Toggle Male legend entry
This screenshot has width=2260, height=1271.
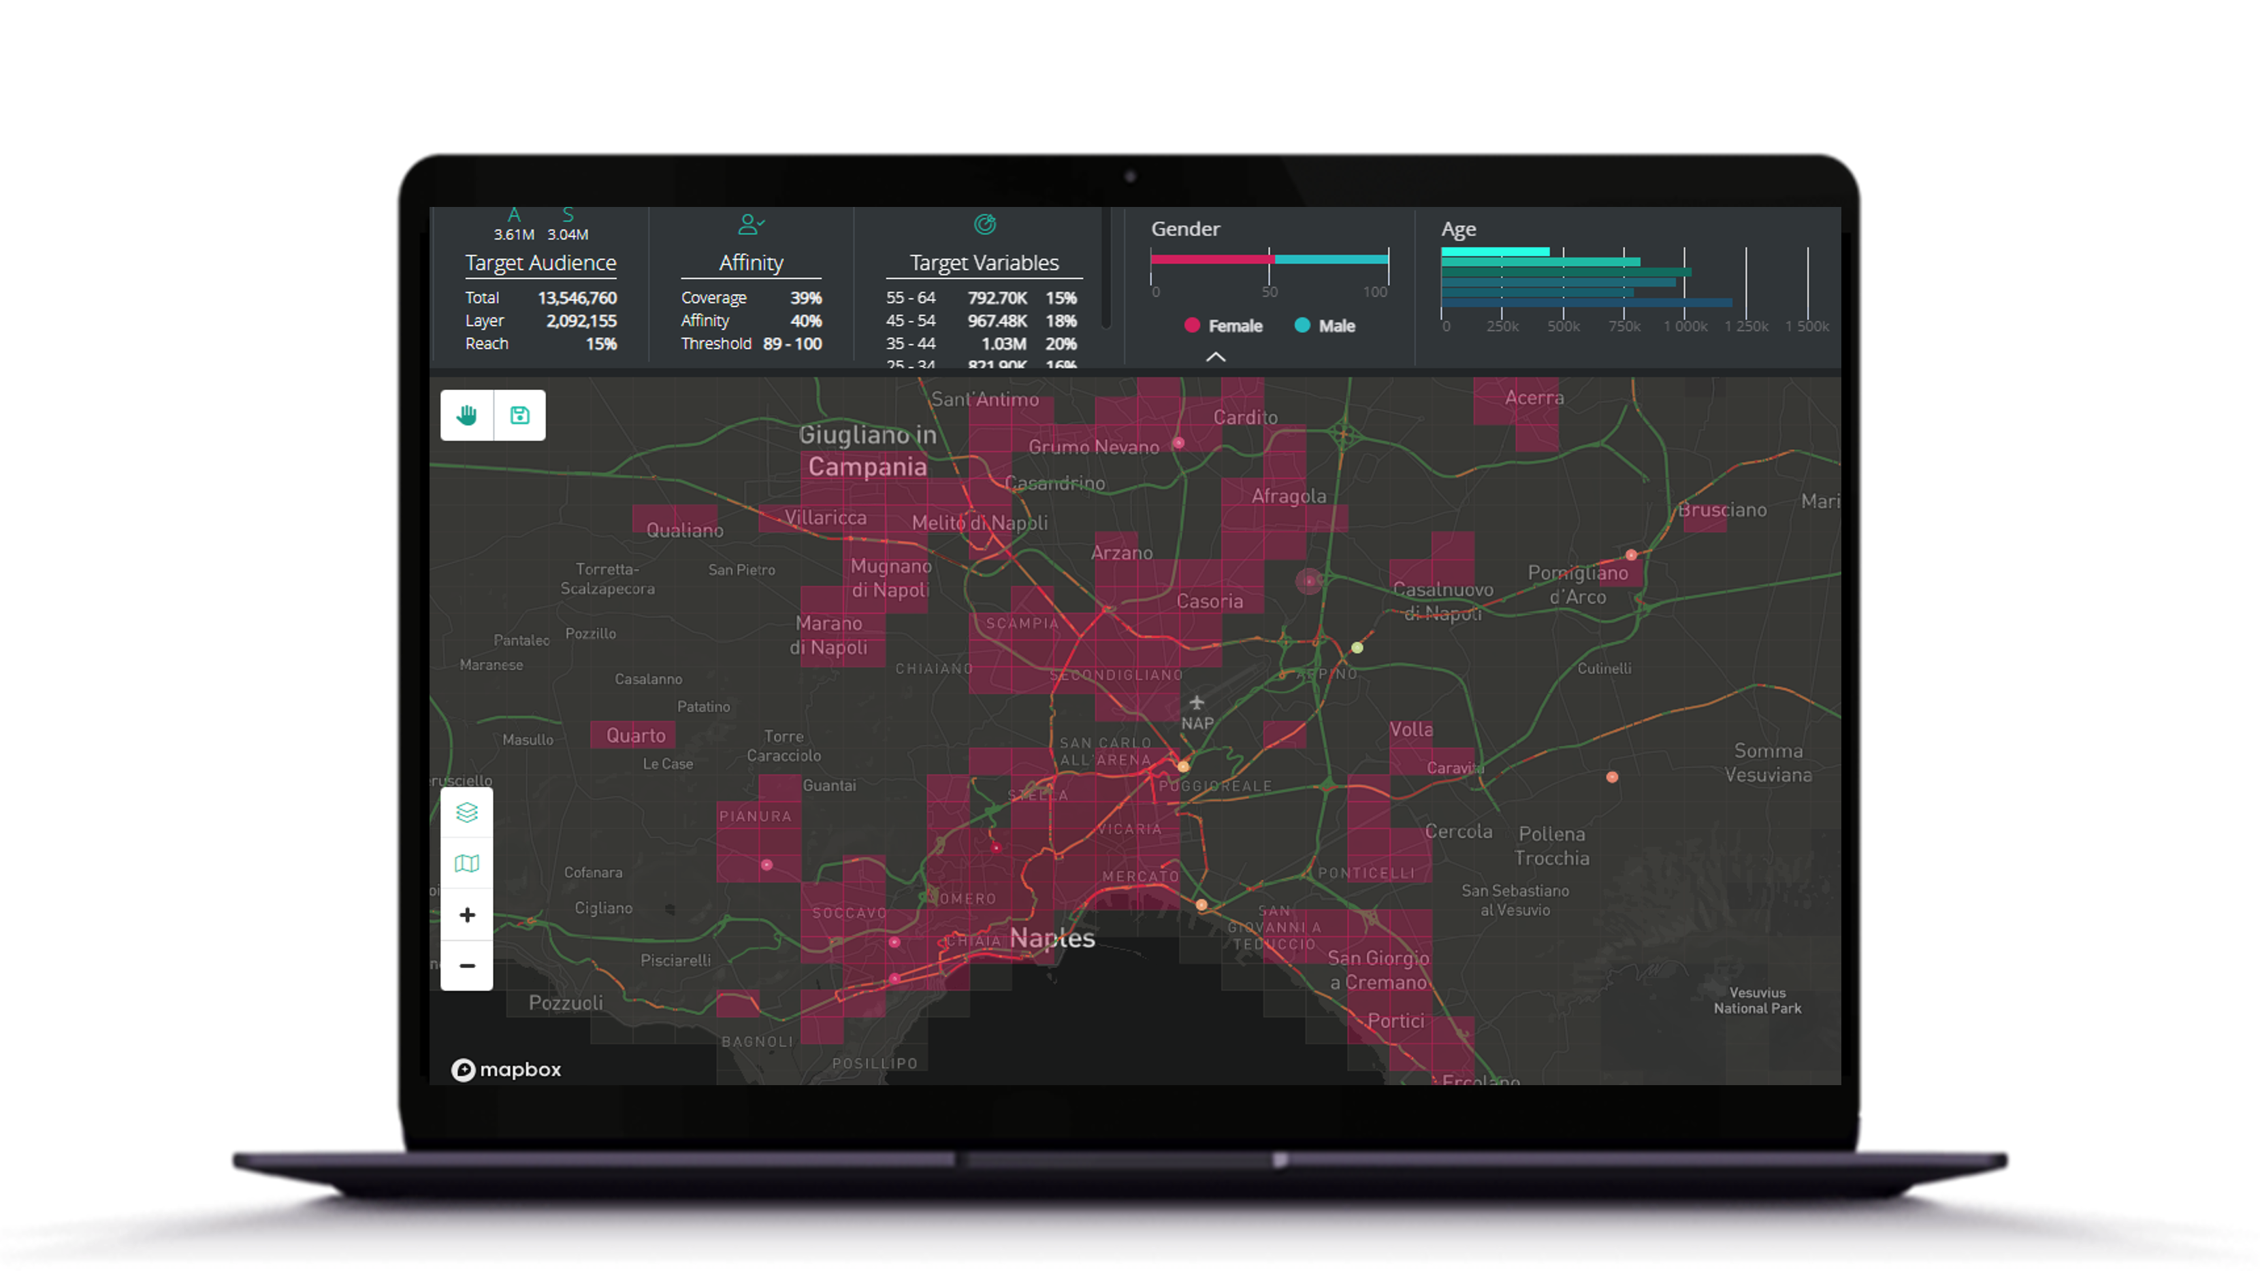[x=1325, y=325]
